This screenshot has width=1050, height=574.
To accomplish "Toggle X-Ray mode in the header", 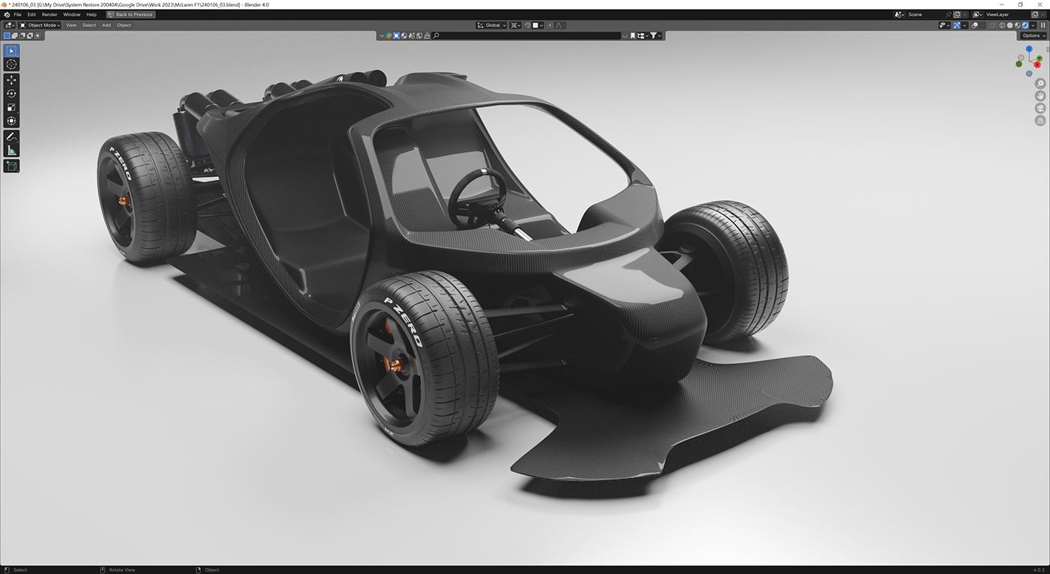I will click(992, 25).
